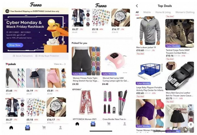
Task: Tap the profile icon in middle screen
Action: pyautogui.click(x=125, y=124)
